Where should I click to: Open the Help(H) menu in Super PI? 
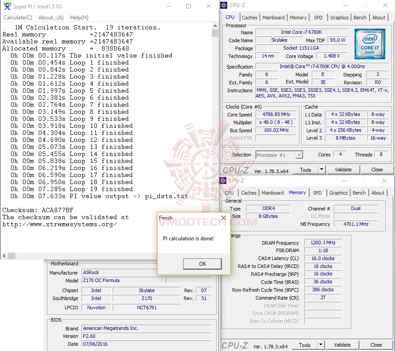click(79, 17)
